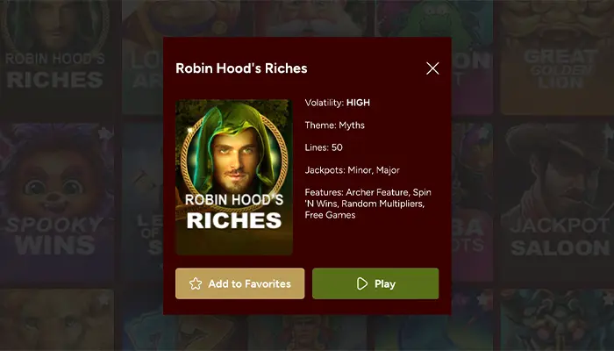Click the Features description text

point(368,204)
